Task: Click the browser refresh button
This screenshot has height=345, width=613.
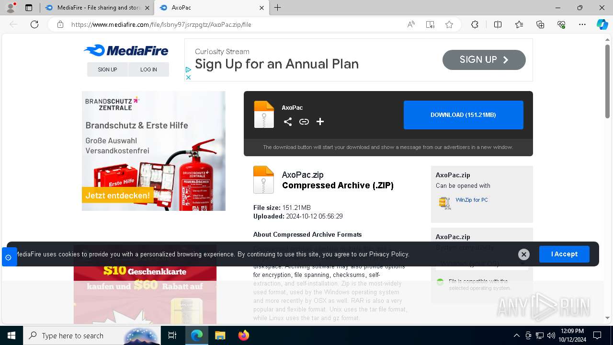Action: [34, 24]
